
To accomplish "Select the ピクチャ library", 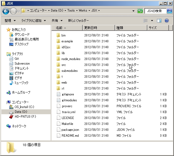I will (x=19, y=73).
